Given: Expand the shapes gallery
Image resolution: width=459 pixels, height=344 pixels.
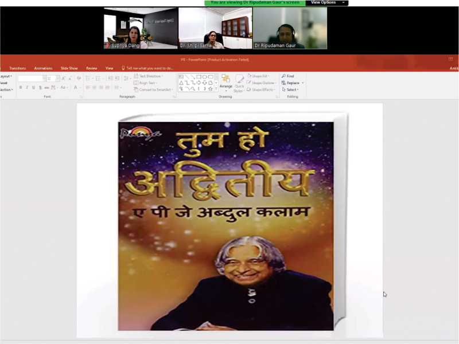Looking at the screenshot, I should click(216, 89).
